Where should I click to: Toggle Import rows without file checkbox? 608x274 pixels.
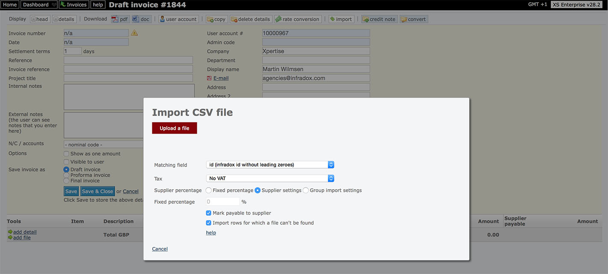pyautogui.click(x=209, y=223)
